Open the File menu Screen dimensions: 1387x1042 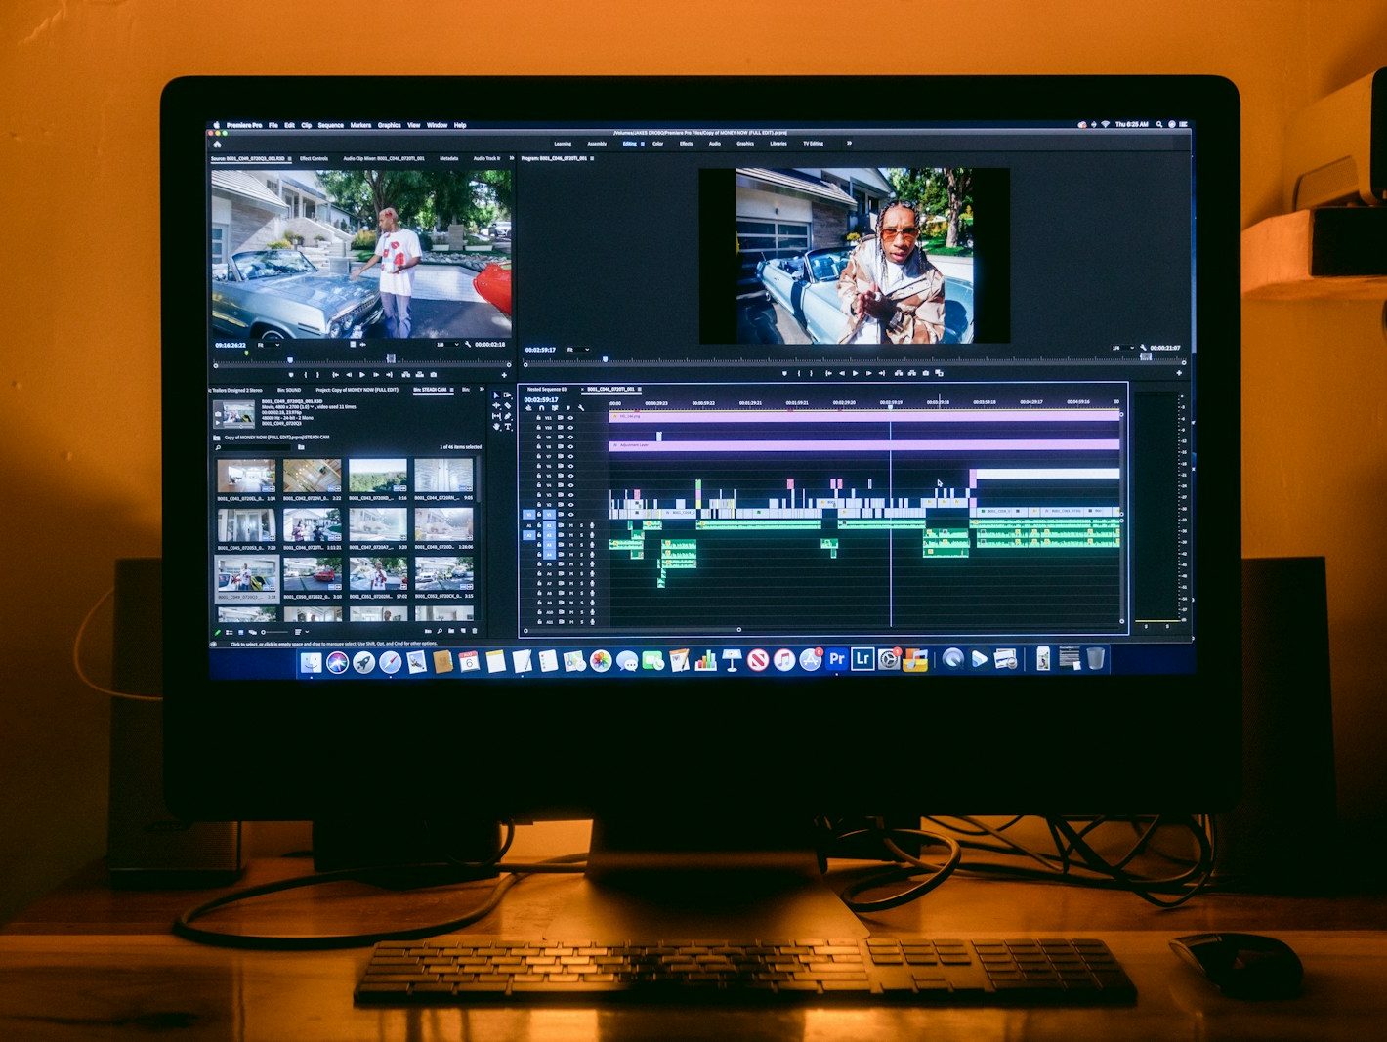click(273, 125)
